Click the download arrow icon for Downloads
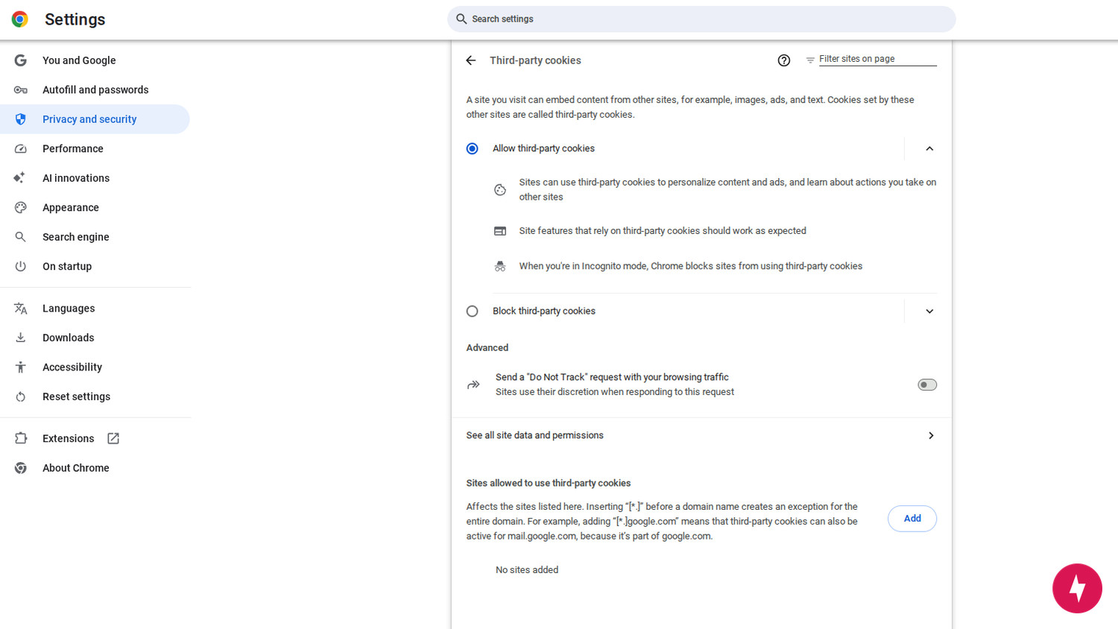 click(x=21, y=338)
